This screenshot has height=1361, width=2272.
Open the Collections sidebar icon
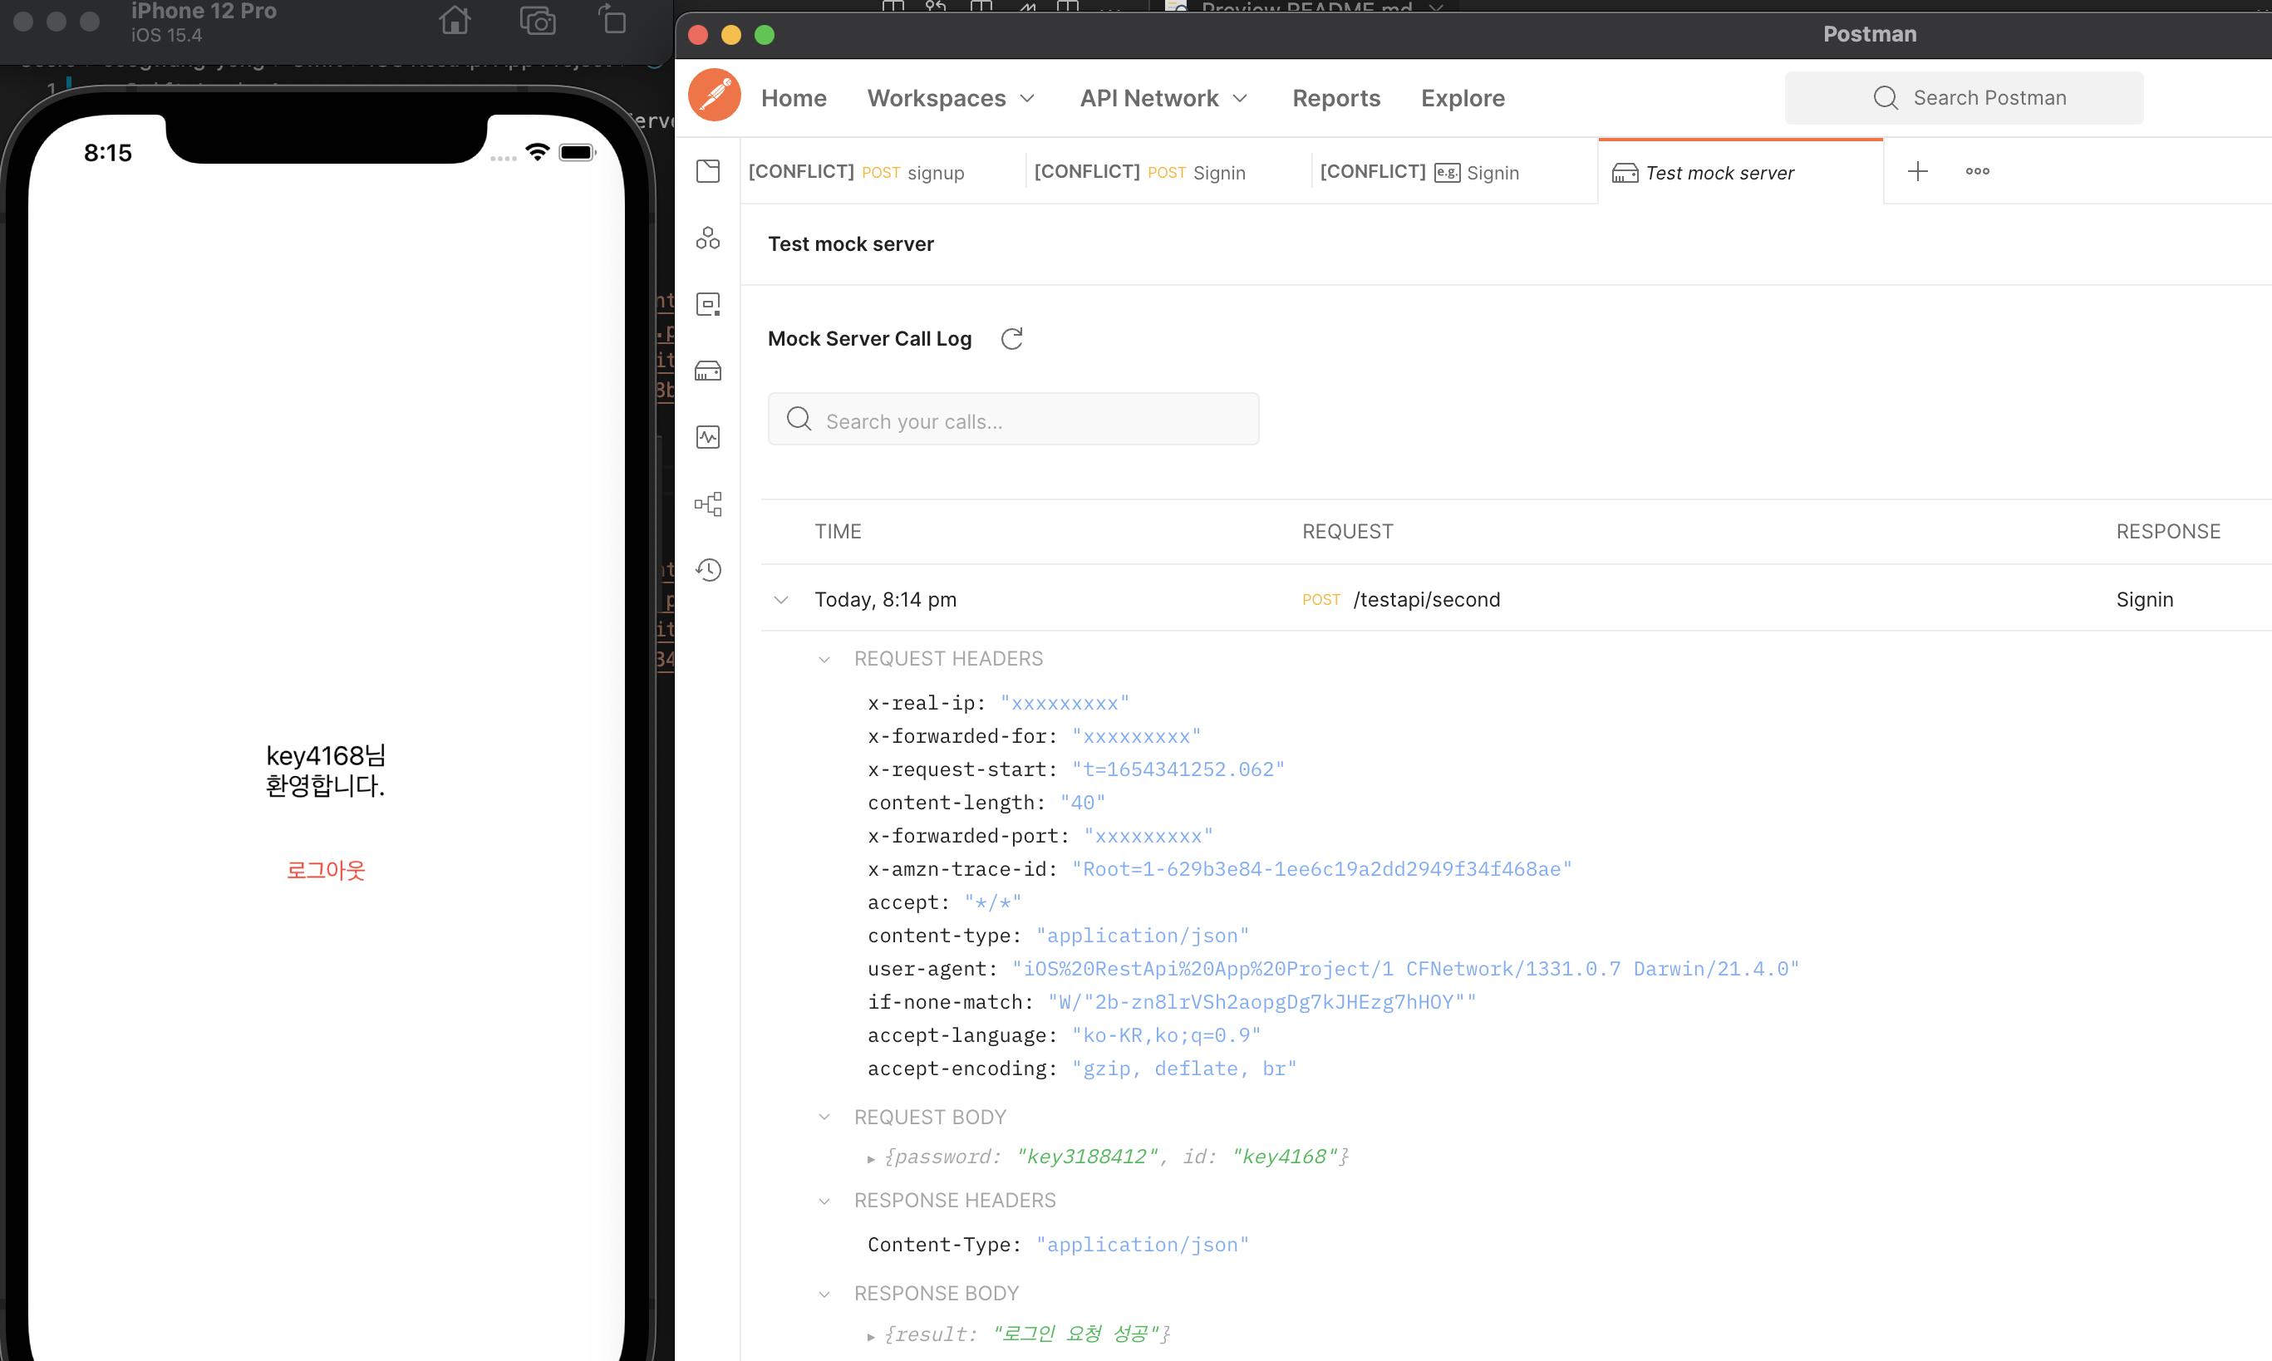pyautogui.click(x=708, y=170)
